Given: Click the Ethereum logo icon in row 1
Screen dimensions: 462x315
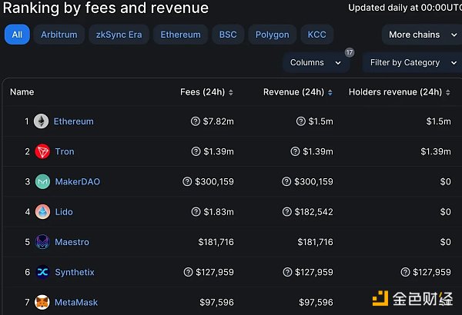Looking at the screenshot, I should [x=41, y=121].
